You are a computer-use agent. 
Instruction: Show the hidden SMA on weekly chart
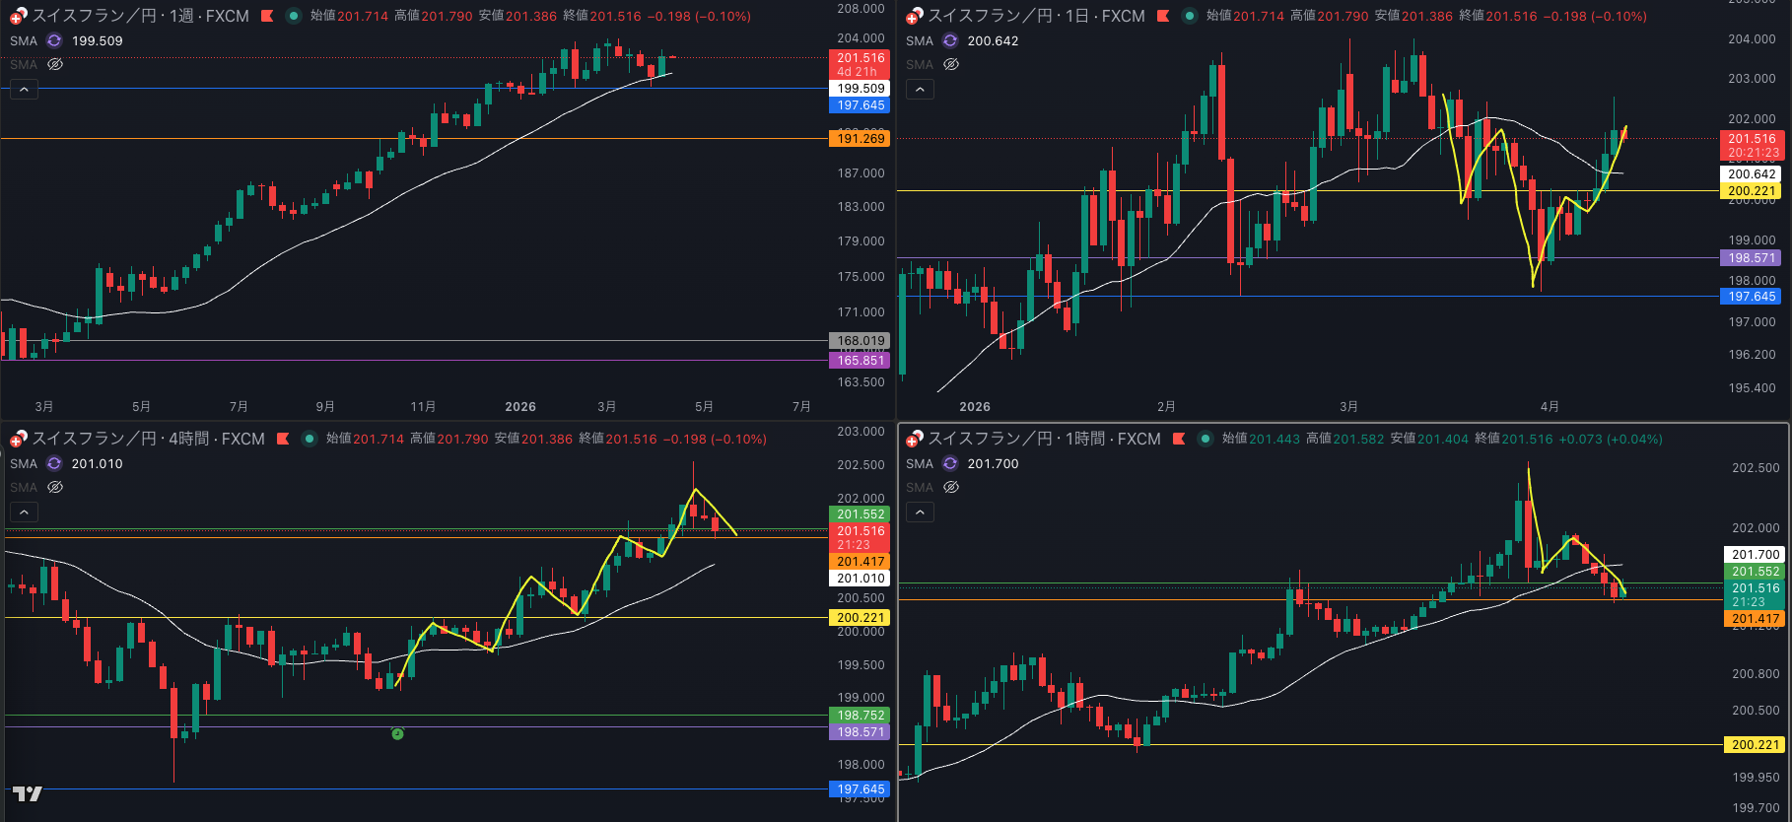(x=55, y=64)
